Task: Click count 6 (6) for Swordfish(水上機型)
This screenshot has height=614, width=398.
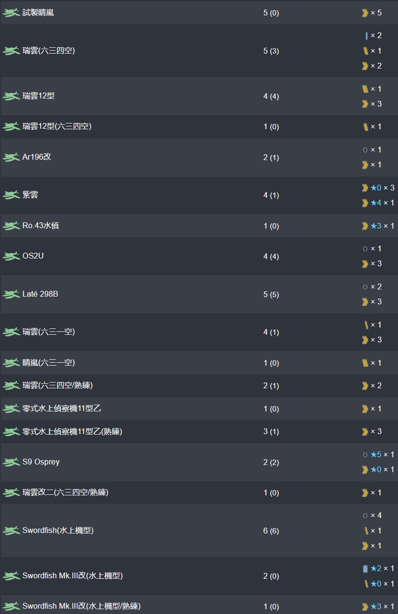Action: coord(271,531)
